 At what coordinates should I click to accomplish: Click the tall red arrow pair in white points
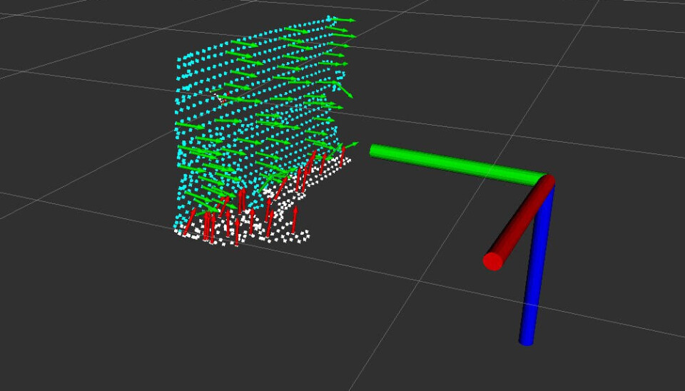(241, 202)
